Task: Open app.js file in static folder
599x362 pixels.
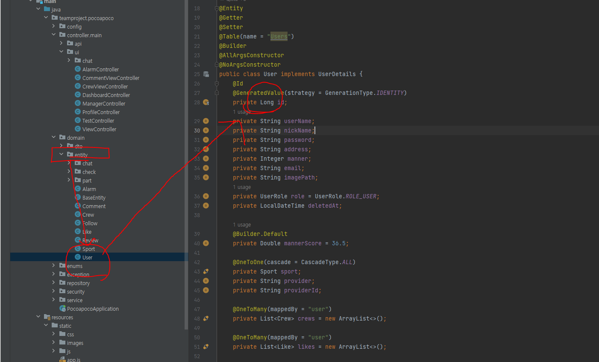Action: point(73,360)
